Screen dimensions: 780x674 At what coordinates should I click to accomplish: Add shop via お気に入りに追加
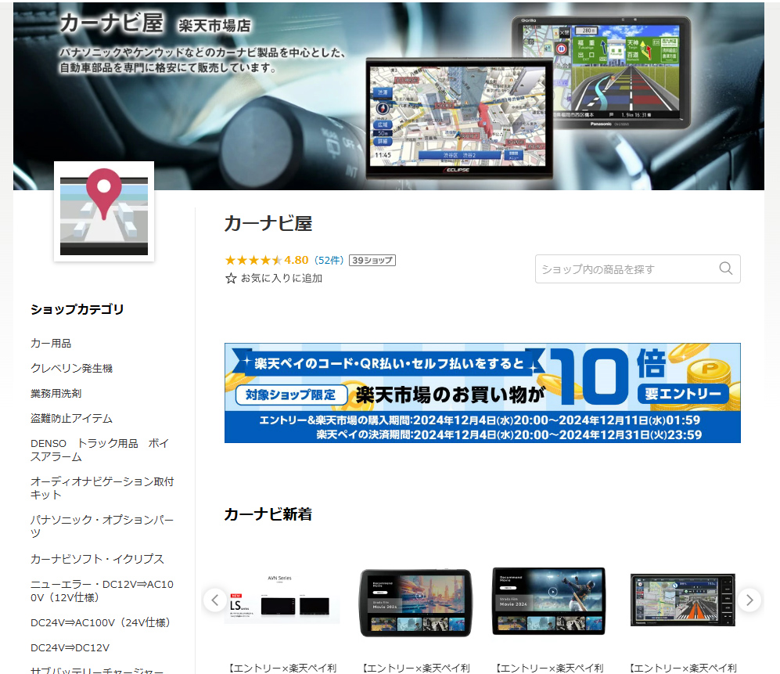pos(281,278)
